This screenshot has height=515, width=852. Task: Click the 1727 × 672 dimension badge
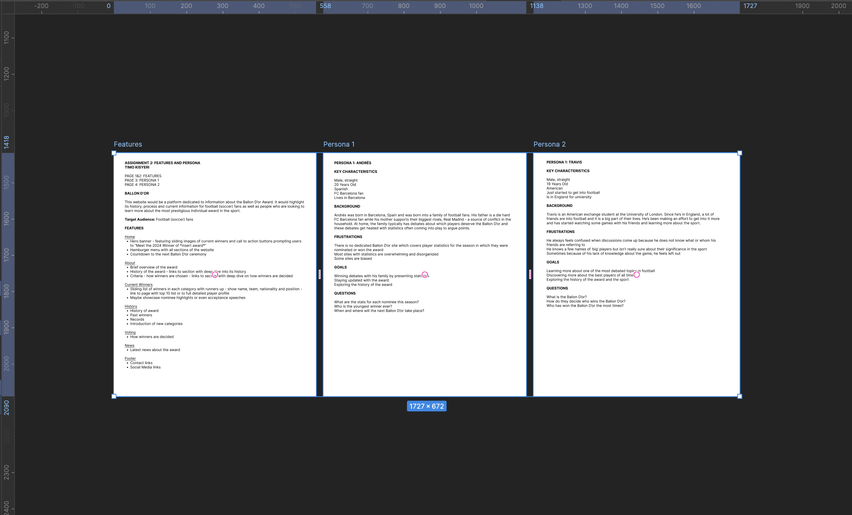[426, 406]
